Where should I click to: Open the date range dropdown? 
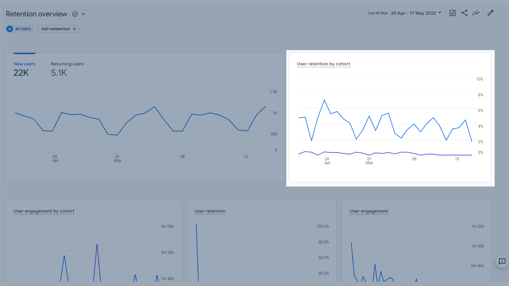[x=416, y=13]
